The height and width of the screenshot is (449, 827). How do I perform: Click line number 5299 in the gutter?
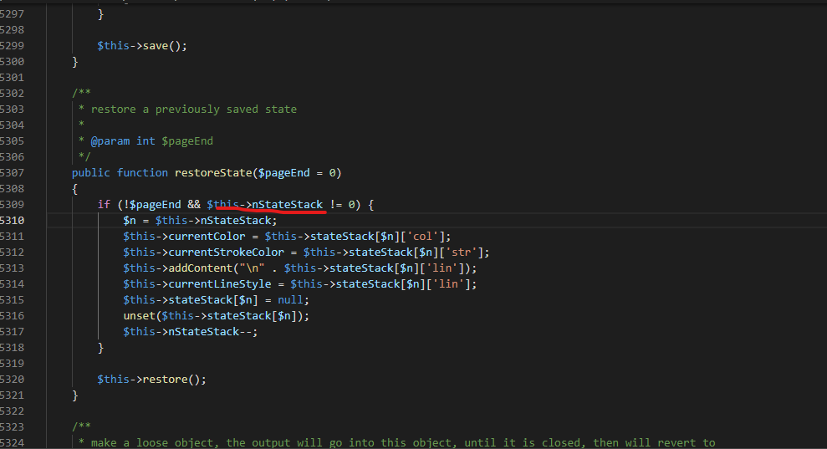pyautogui.click(x=12, y=46)
